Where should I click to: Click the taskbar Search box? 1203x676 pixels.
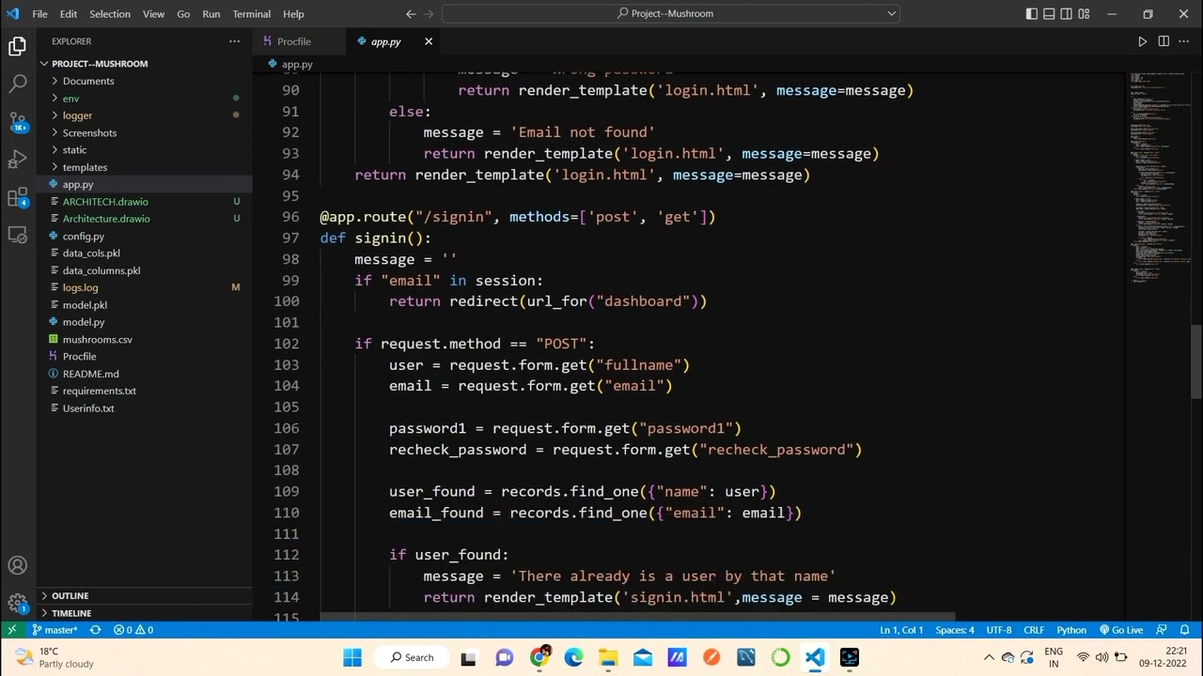pyautogui.click(x=413, y=657)
